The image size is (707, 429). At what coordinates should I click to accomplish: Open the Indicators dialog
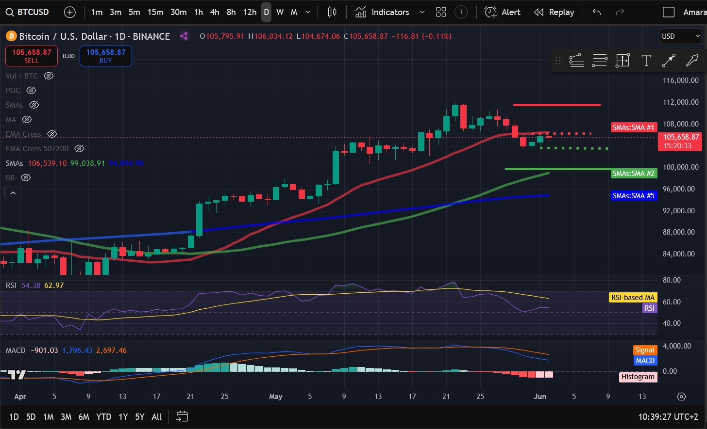[x=383, y=12]
